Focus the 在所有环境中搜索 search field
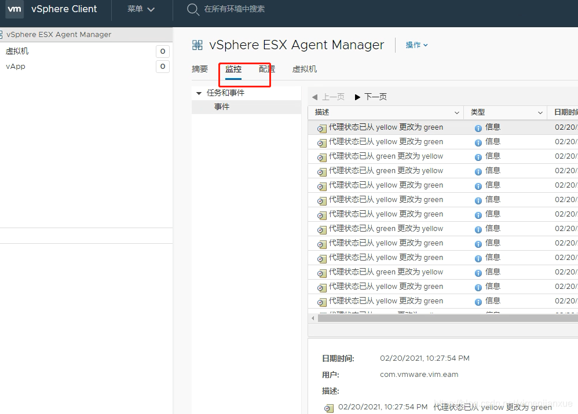The image size is (578, 414). tap(235, 9)
